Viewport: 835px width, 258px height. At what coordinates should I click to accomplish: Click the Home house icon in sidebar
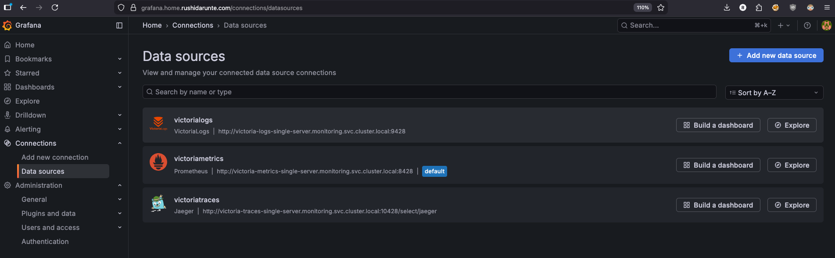7,45
